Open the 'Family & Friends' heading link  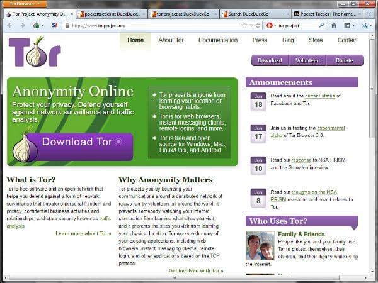pos(301,234)
